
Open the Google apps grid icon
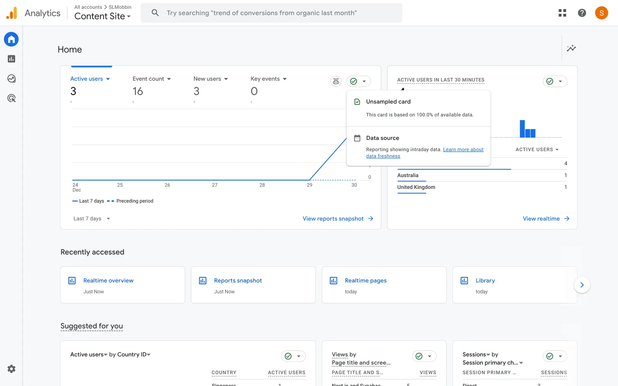pos(562,13)
